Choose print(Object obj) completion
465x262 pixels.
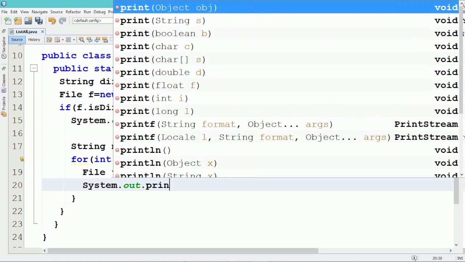(x=287, y=7)
